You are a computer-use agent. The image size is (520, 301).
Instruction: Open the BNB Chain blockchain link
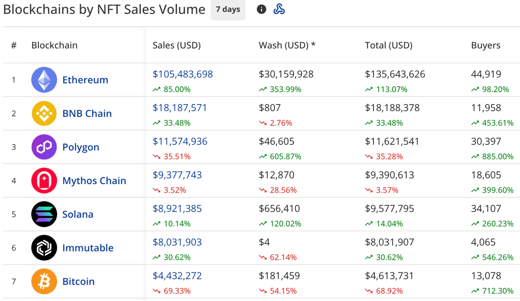[87, 113]
